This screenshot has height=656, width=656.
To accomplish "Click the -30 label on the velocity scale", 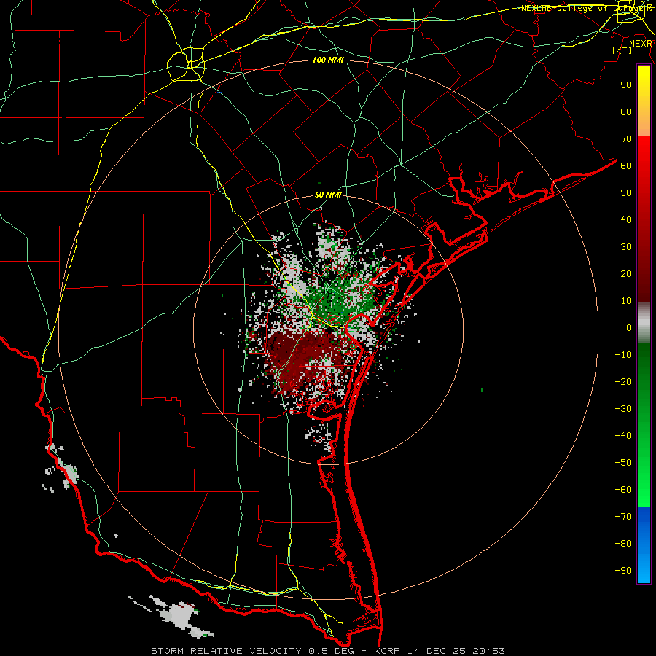I will (623, 408).
